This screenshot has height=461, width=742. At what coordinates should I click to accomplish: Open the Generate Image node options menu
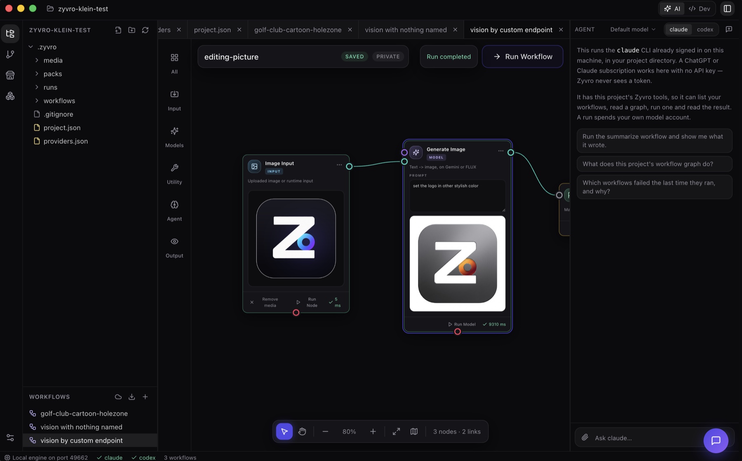[501, 151]
